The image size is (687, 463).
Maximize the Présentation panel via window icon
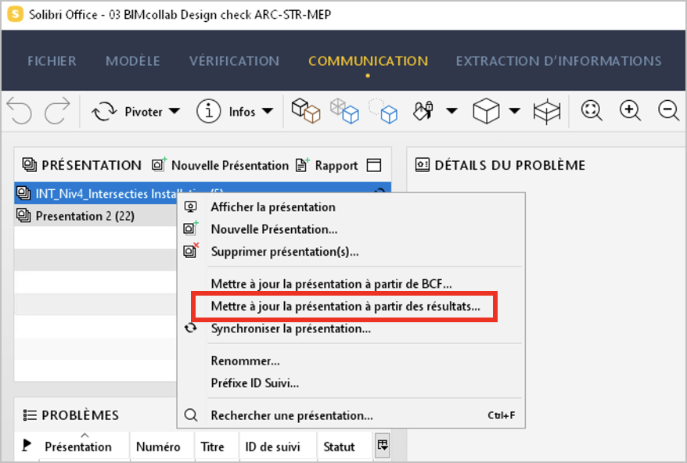[374, 165]
